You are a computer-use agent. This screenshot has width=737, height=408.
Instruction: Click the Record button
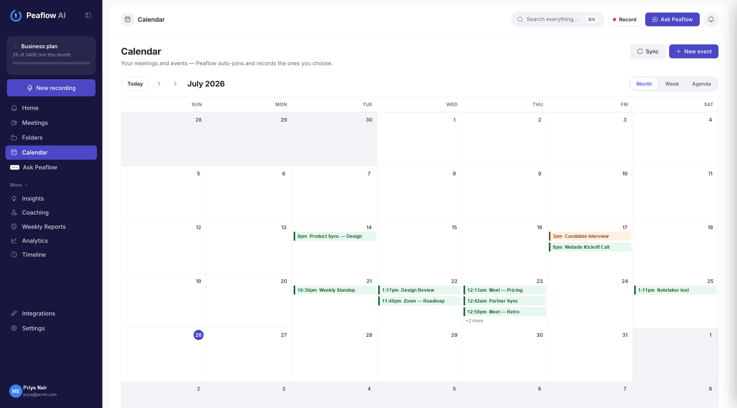pyautogui.click(x=625, y=19)
